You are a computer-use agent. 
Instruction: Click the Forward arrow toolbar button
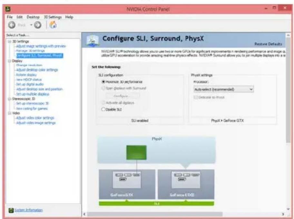coord(38,25)
